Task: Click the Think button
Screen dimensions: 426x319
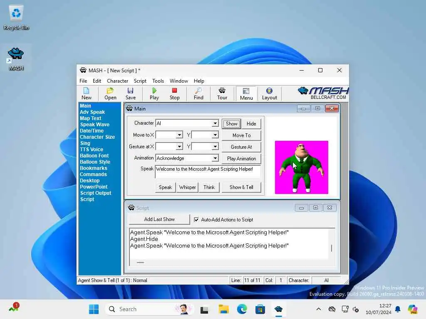Action: tap(209, 187)
